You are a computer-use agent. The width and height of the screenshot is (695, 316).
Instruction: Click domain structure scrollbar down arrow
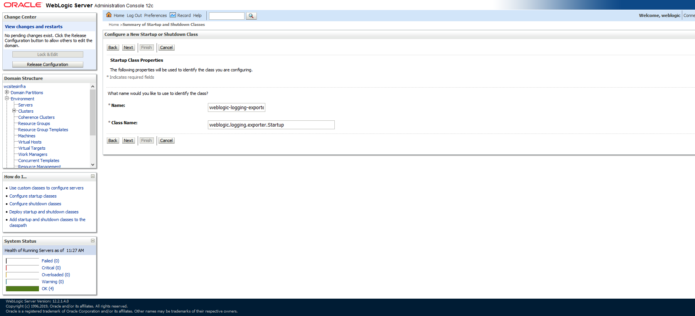pyautogui.click(x=93, y=164)
